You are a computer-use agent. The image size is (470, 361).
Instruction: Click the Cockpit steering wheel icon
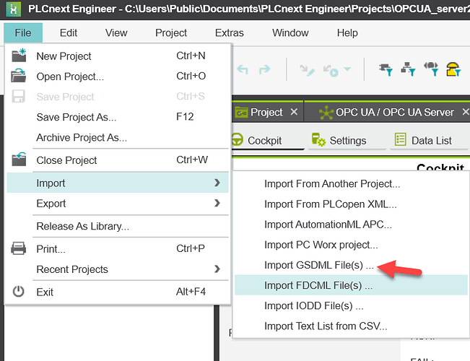click(x=238, y=139)
